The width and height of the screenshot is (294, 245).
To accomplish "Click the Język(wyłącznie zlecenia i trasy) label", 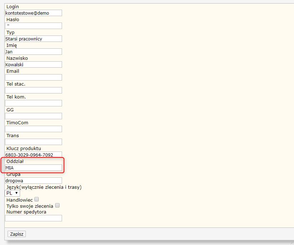I will pos(44,187).
